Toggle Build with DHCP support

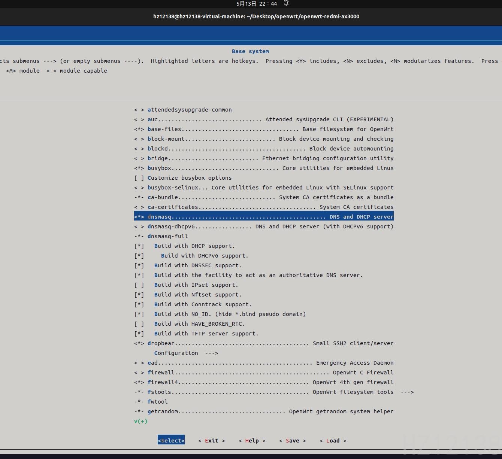point(184,246)
